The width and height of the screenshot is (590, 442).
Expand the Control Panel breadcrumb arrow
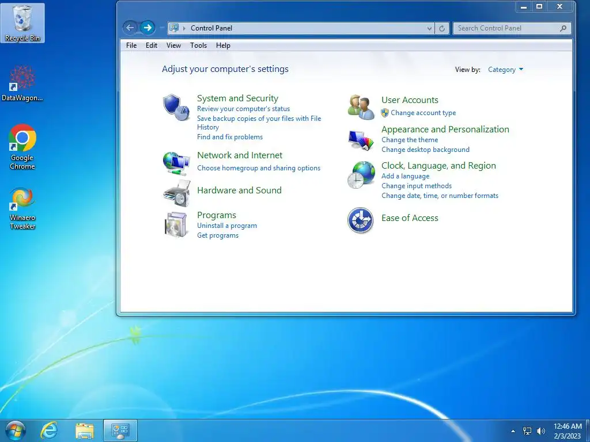tap(184, 28)
